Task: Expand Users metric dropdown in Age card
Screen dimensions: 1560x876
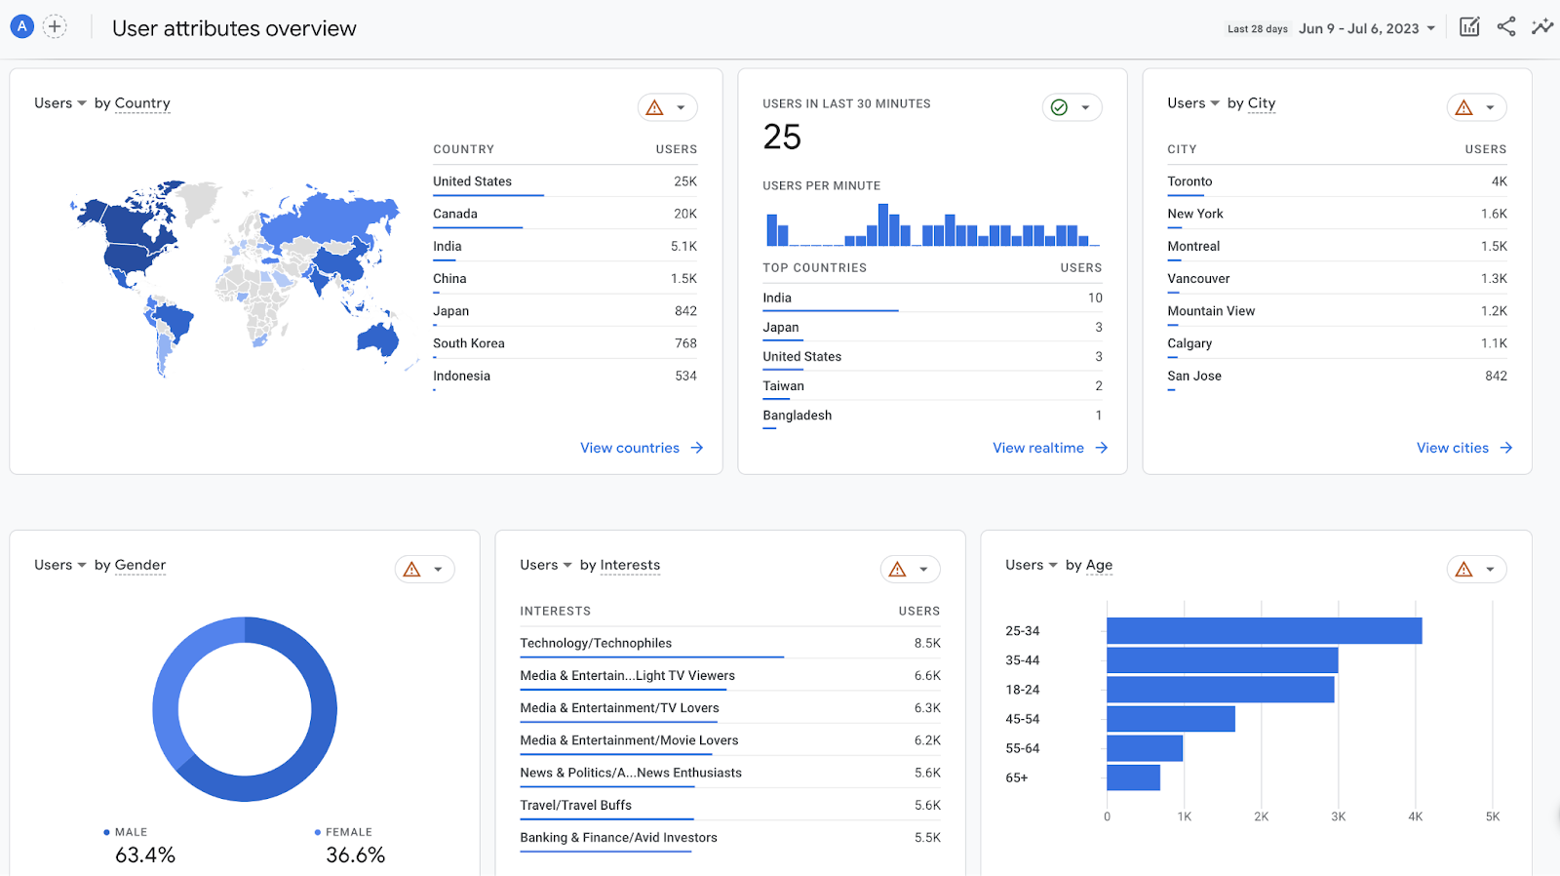Action: click(x=1032, y=565)
